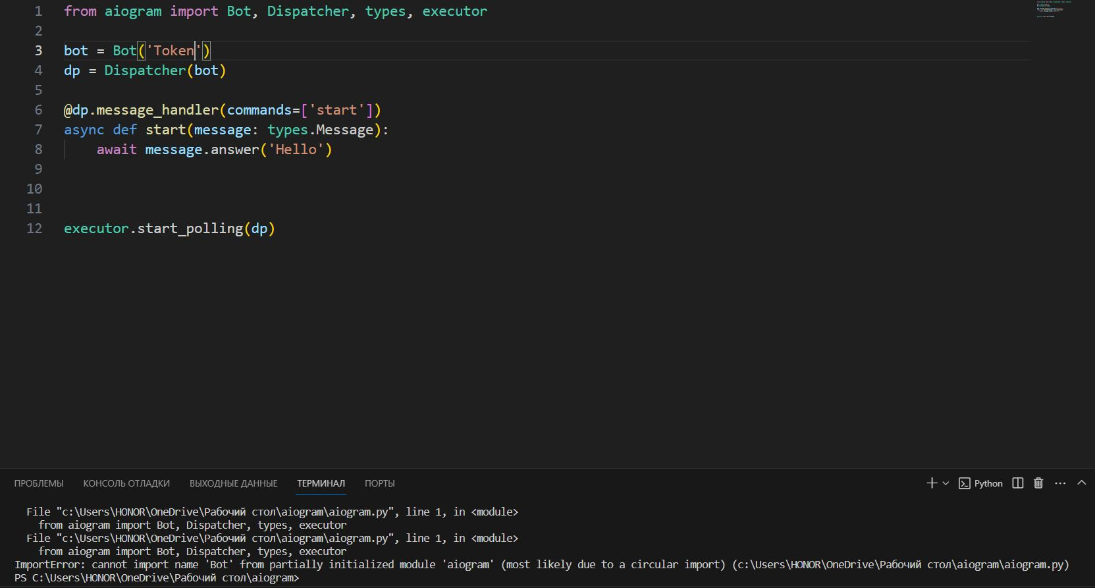
Task: Click '@dp.message_handler' decorator text
Action: point(141,110)
